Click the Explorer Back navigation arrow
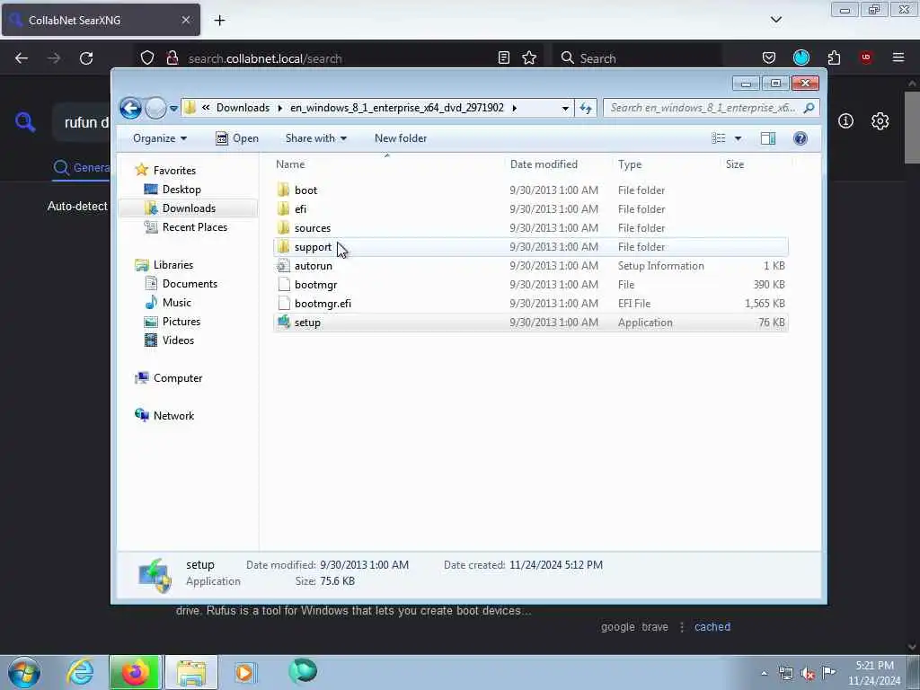 [130, 108]
